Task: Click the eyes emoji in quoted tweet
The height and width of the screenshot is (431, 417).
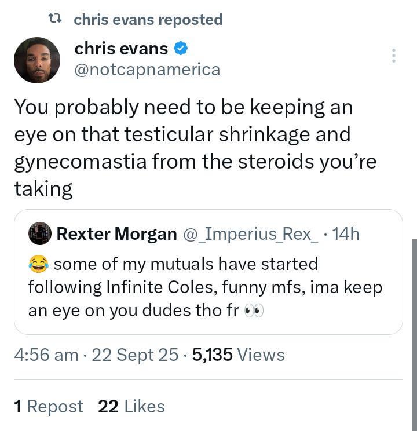Action: coord(254,311)
